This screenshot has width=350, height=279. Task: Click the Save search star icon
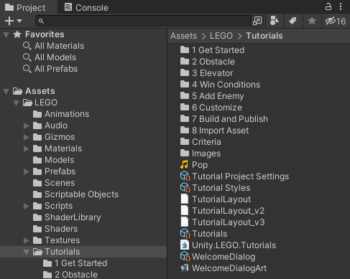click(312, 21)
